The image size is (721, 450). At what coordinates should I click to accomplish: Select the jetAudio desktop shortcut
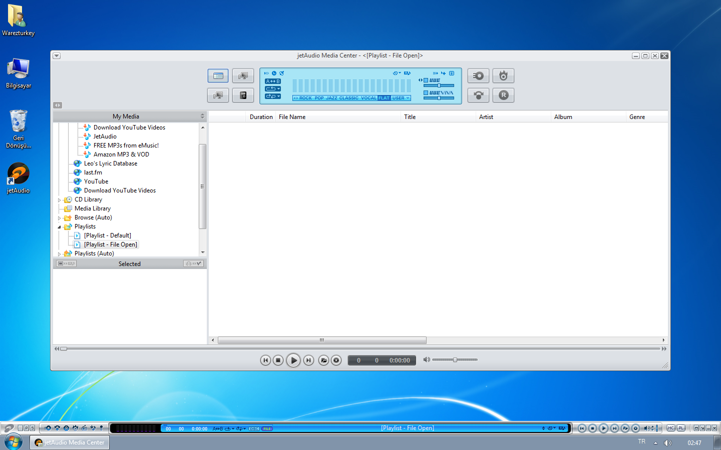(19, 178)
